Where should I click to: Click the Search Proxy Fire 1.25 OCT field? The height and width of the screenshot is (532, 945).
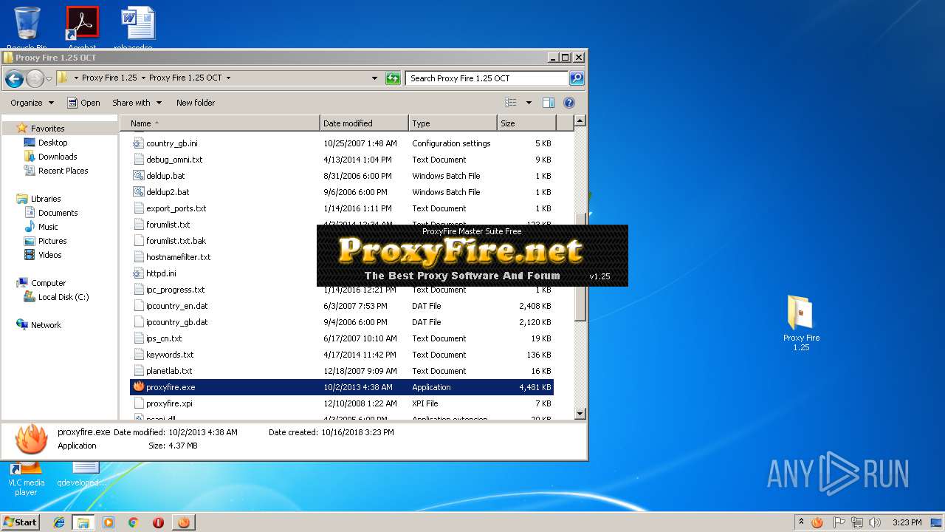coord(487,78)
